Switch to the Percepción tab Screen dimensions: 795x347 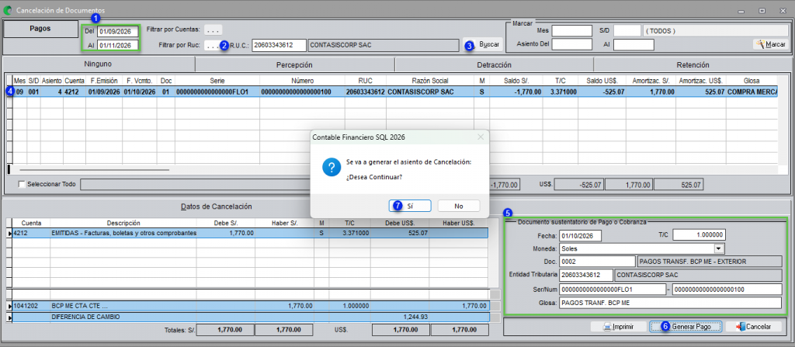tap(294, 65)
